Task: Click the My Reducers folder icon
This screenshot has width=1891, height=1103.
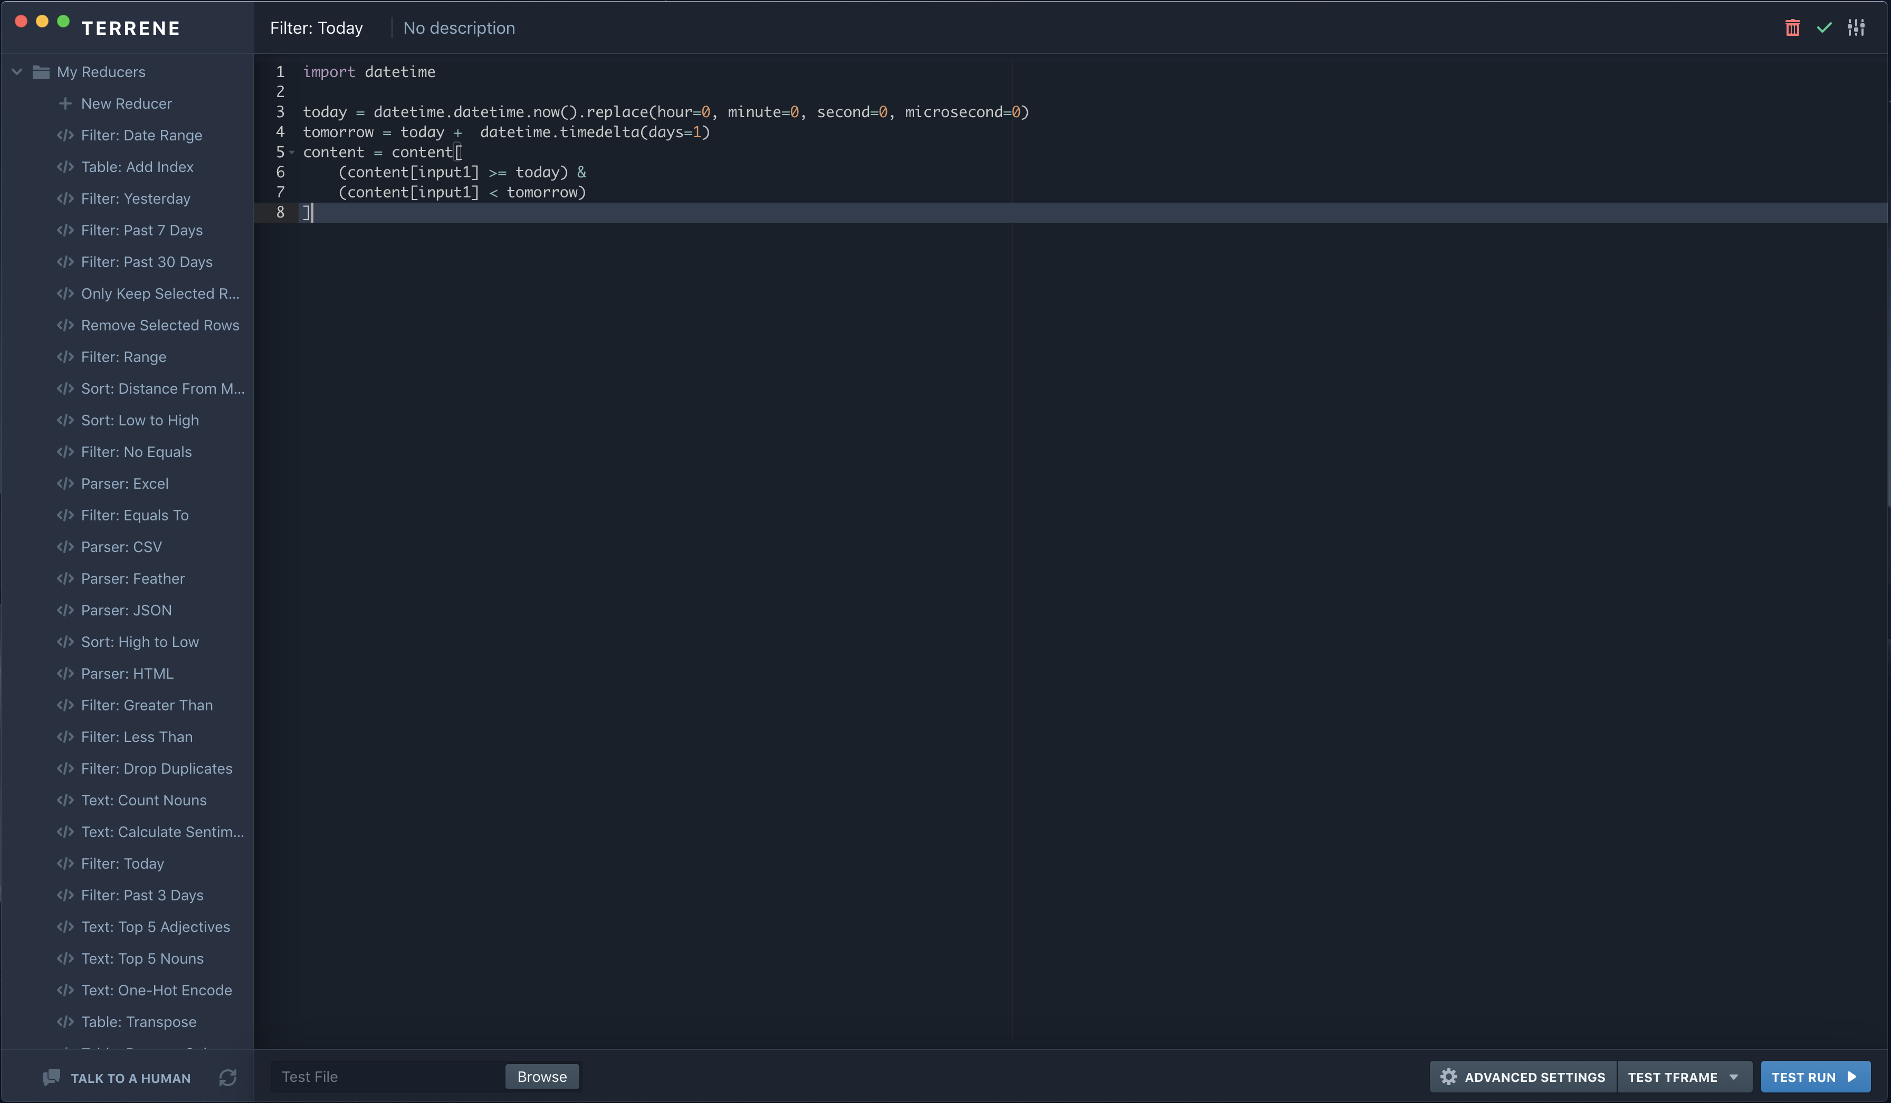Action: tap(41, 72)
